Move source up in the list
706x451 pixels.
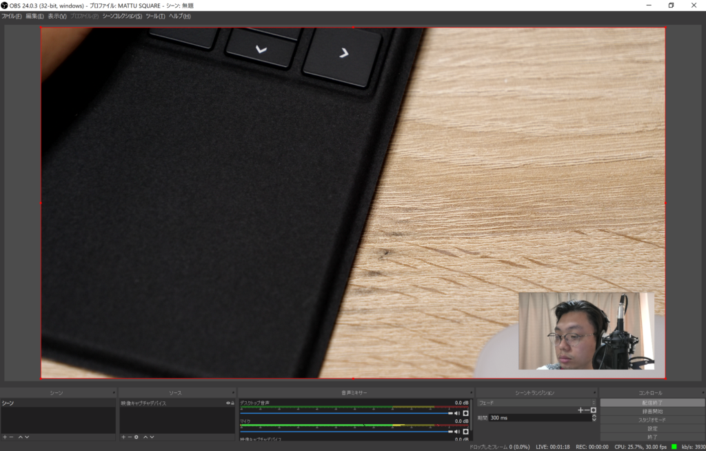[145, 437]
